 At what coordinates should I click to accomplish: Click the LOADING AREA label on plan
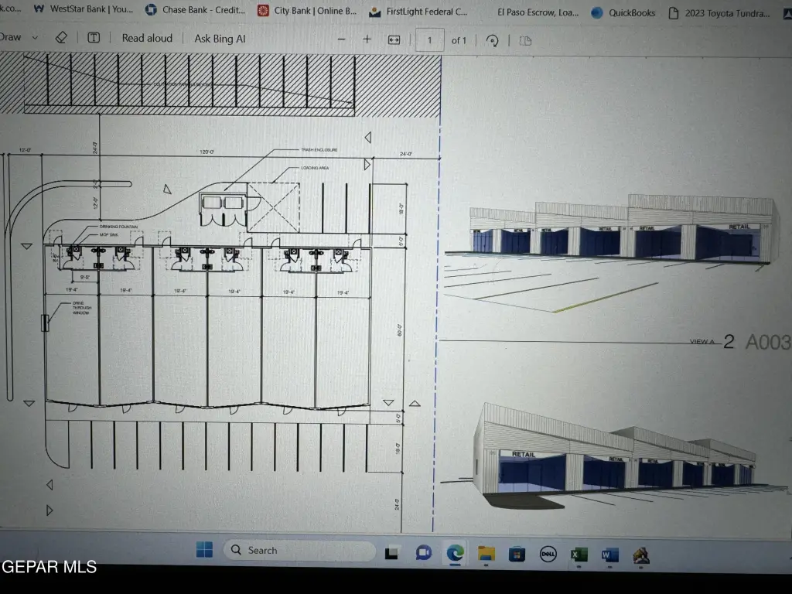pos(315,168)
